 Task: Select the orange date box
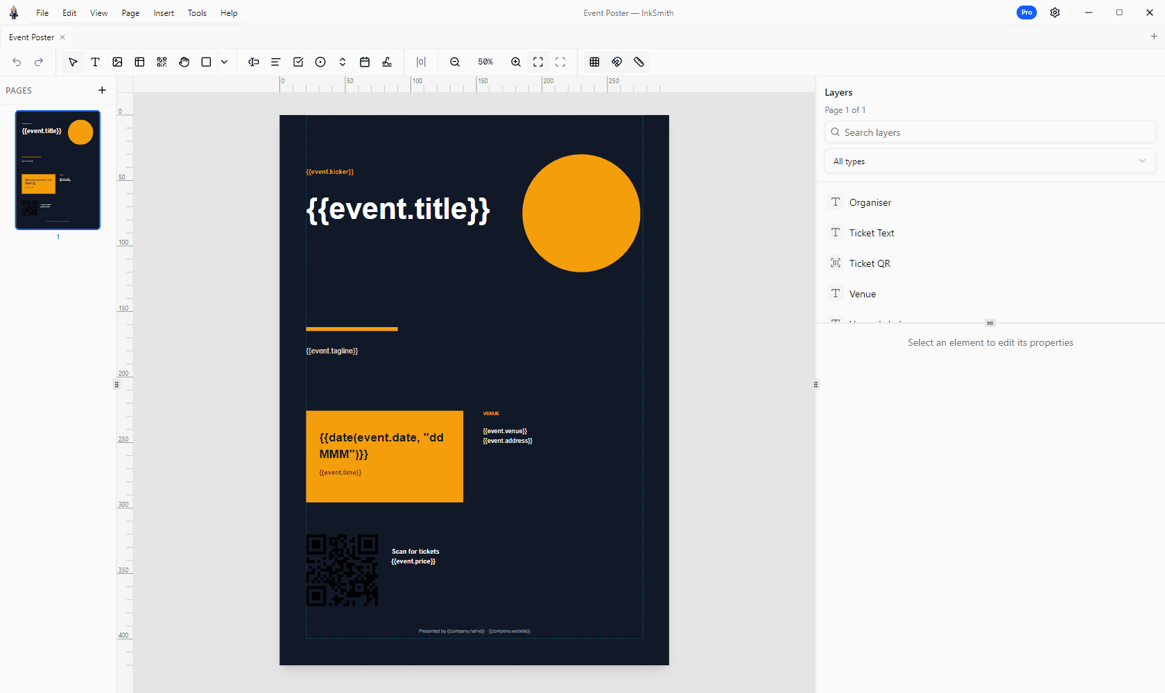pyautogui.click(x=385, y=457)
